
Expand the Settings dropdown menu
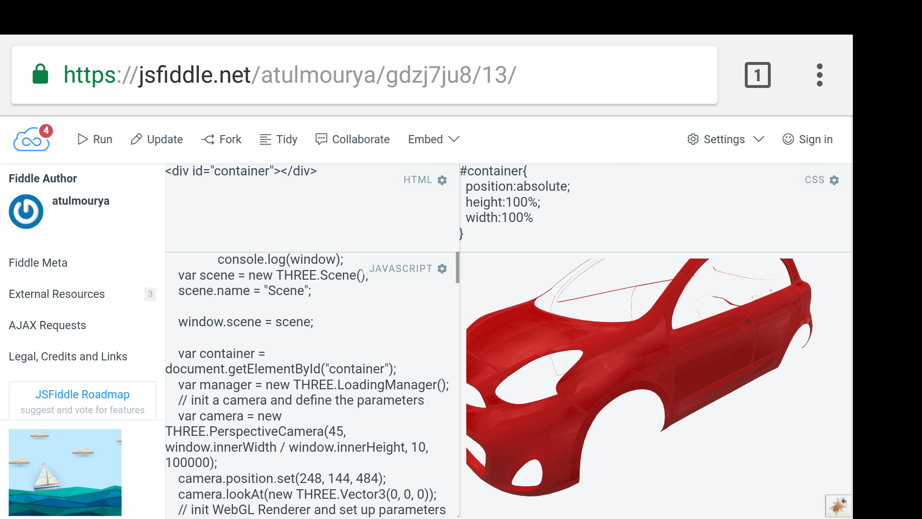[x=726, y=139]
